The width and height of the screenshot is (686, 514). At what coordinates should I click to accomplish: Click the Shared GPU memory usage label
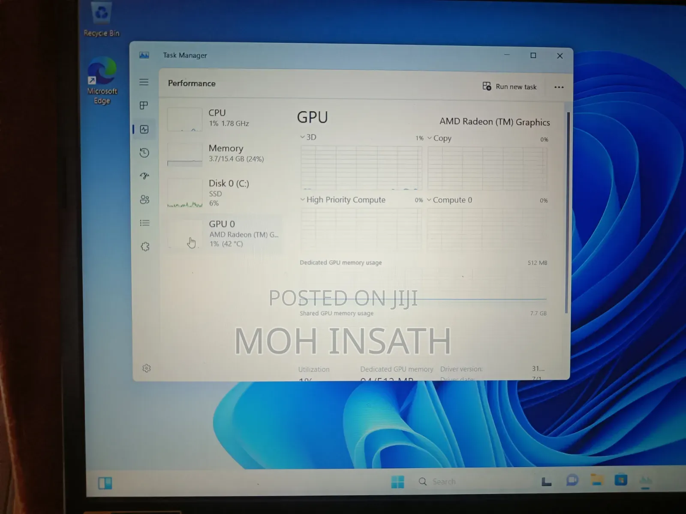(337, 313)
